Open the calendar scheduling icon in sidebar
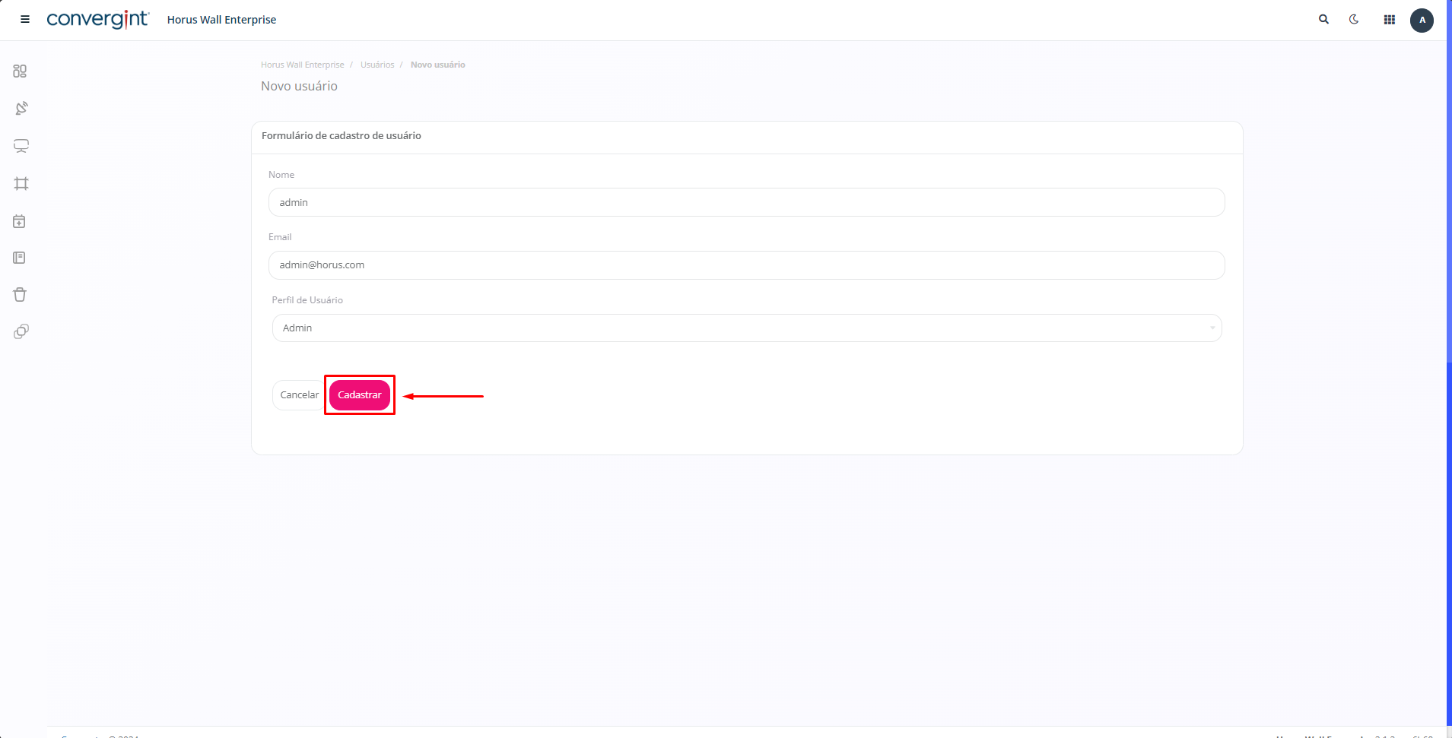The height and width of the screenshot is (738, 1452). [x=21, y=220]
